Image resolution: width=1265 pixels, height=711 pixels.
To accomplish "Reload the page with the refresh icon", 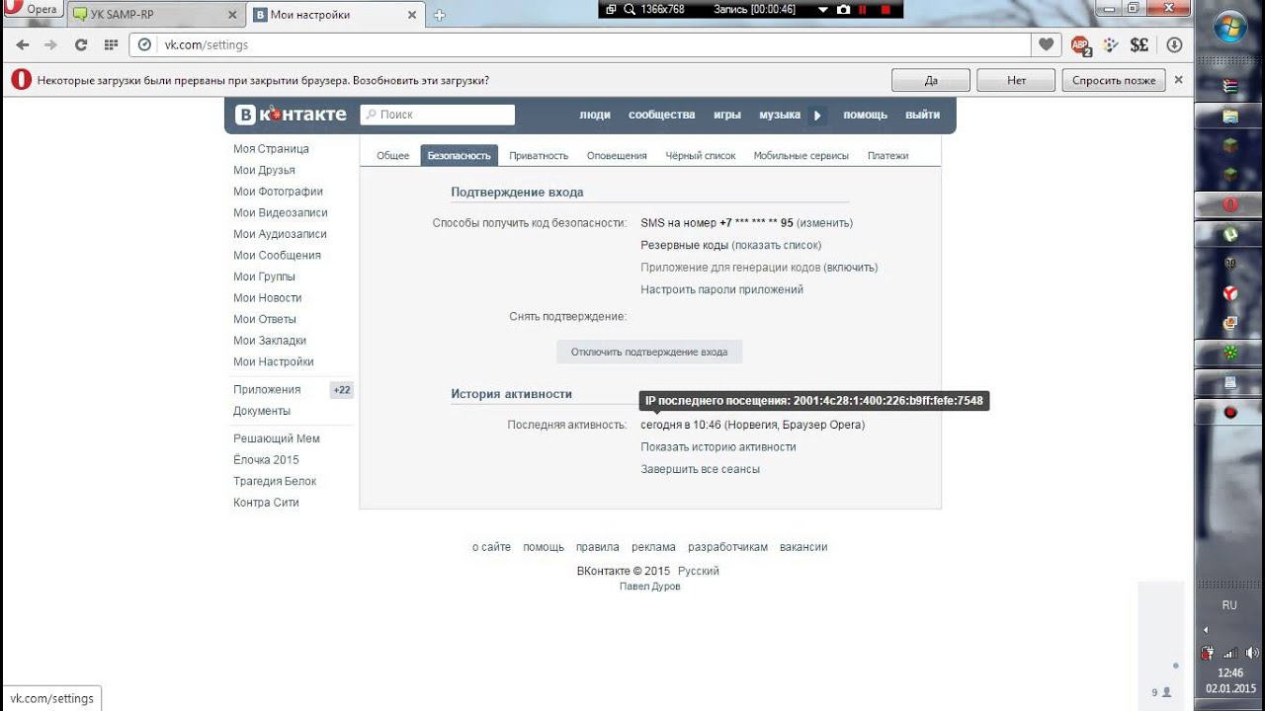I will click(81, 44).
